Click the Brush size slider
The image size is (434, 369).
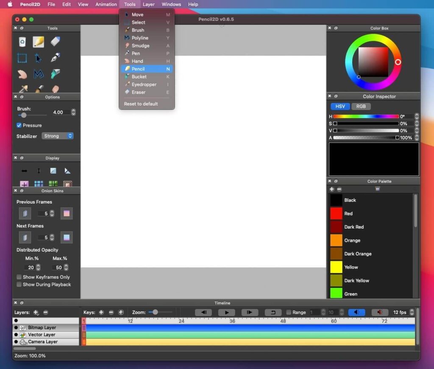pos(32,115)
